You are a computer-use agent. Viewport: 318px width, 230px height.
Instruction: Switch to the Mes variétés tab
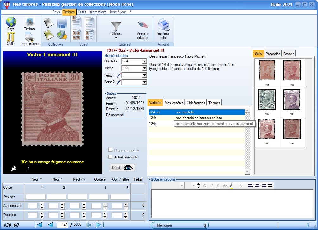click(174, 103)
